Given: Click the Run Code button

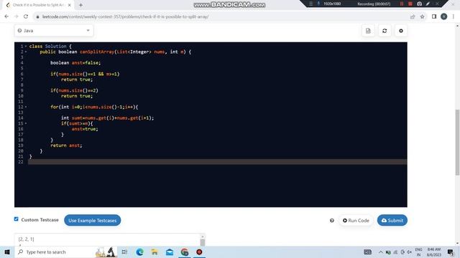Looking at the screenshot, I should (x=356, y=220).
